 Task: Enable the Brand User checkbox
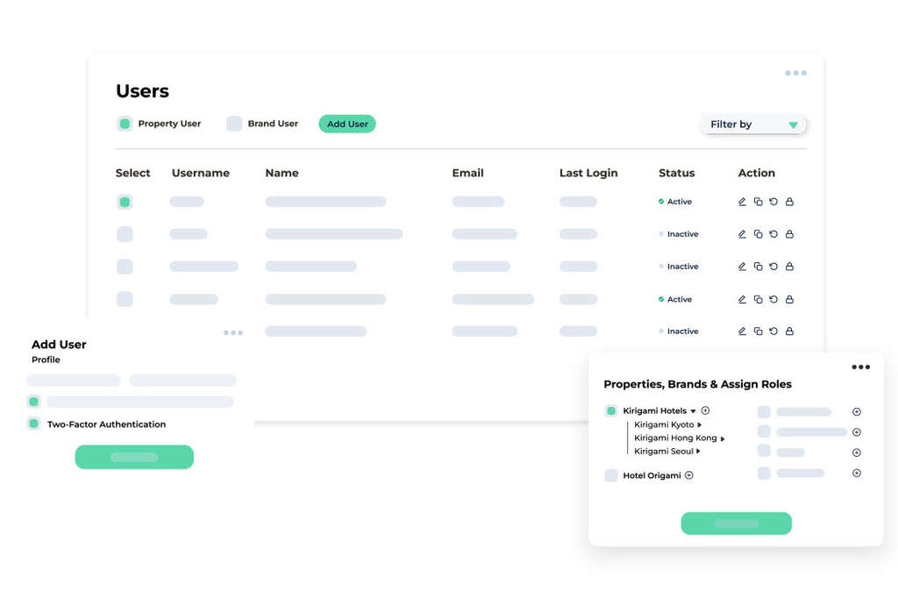[234, 124]
